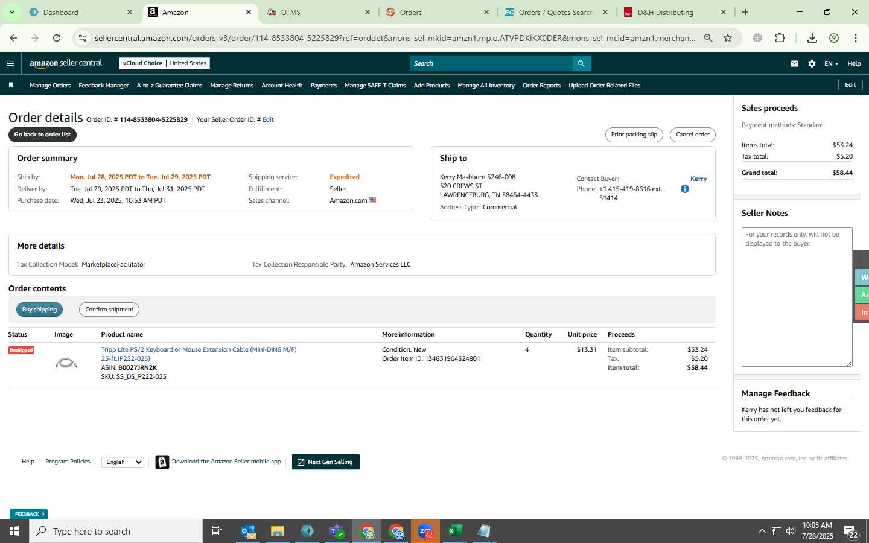869x543 pixels.
Task: Open Manage All Inventory
Action: (x=486, y=86)
